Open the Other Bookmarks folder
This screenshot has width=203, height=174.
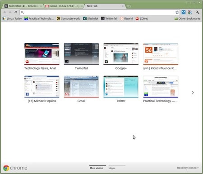(x=187, y=18)
